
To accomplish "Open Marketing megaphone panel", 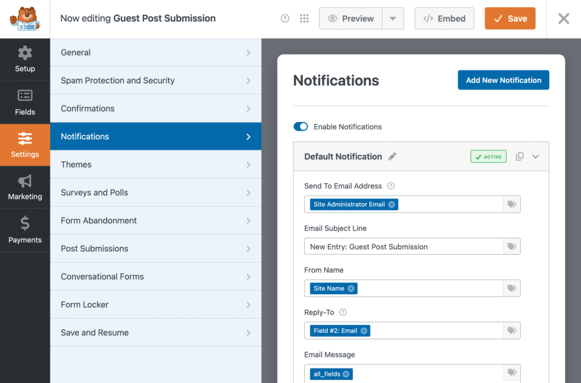I will (x=25, y=187).
